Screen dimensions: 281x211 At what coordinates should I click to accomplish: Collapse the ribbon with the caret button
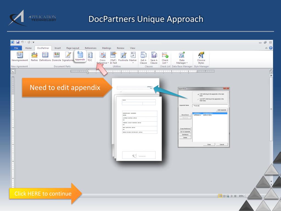(266, 48)
